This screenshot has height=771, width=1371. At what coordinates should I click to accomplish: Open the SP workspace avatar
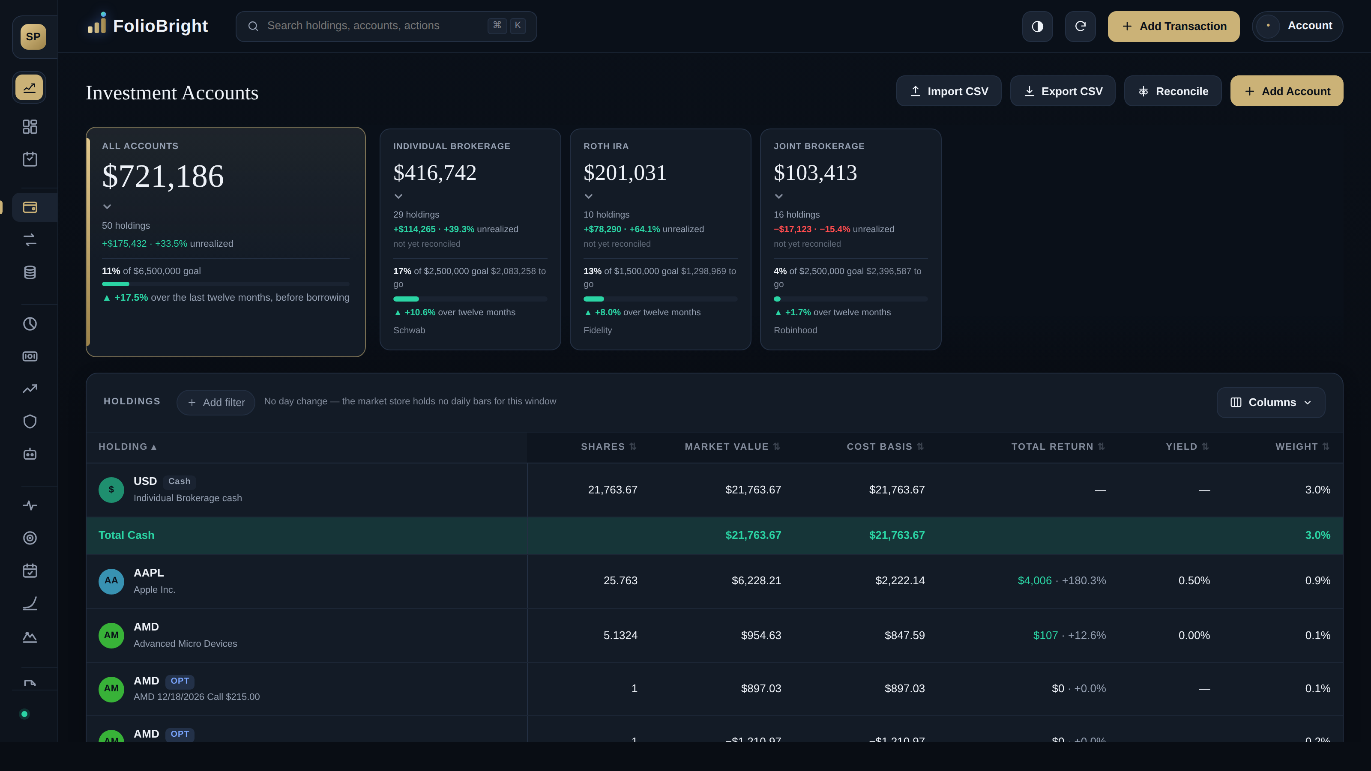point(33,37)
